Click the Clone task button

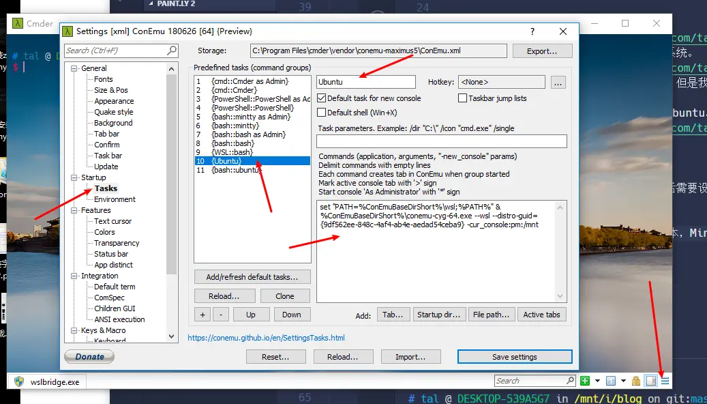click(284, 296)
